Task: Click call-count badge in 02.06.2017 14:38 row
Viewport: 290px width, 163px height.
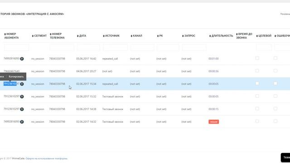Action: click(22, 109)
